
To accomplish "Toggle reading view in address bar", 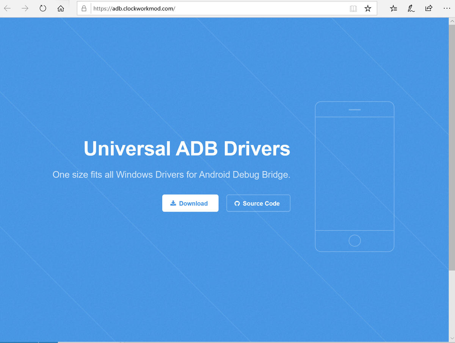I will tap(353, 8).
